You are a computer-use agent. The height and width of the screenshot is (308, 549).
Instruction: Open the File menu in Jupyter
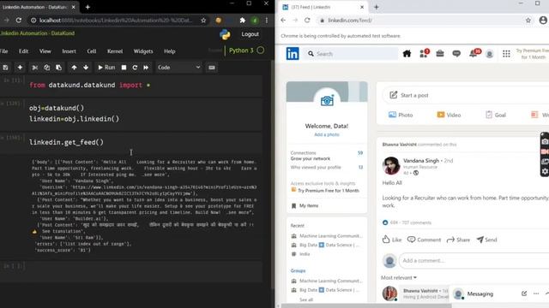pos(3,51)
